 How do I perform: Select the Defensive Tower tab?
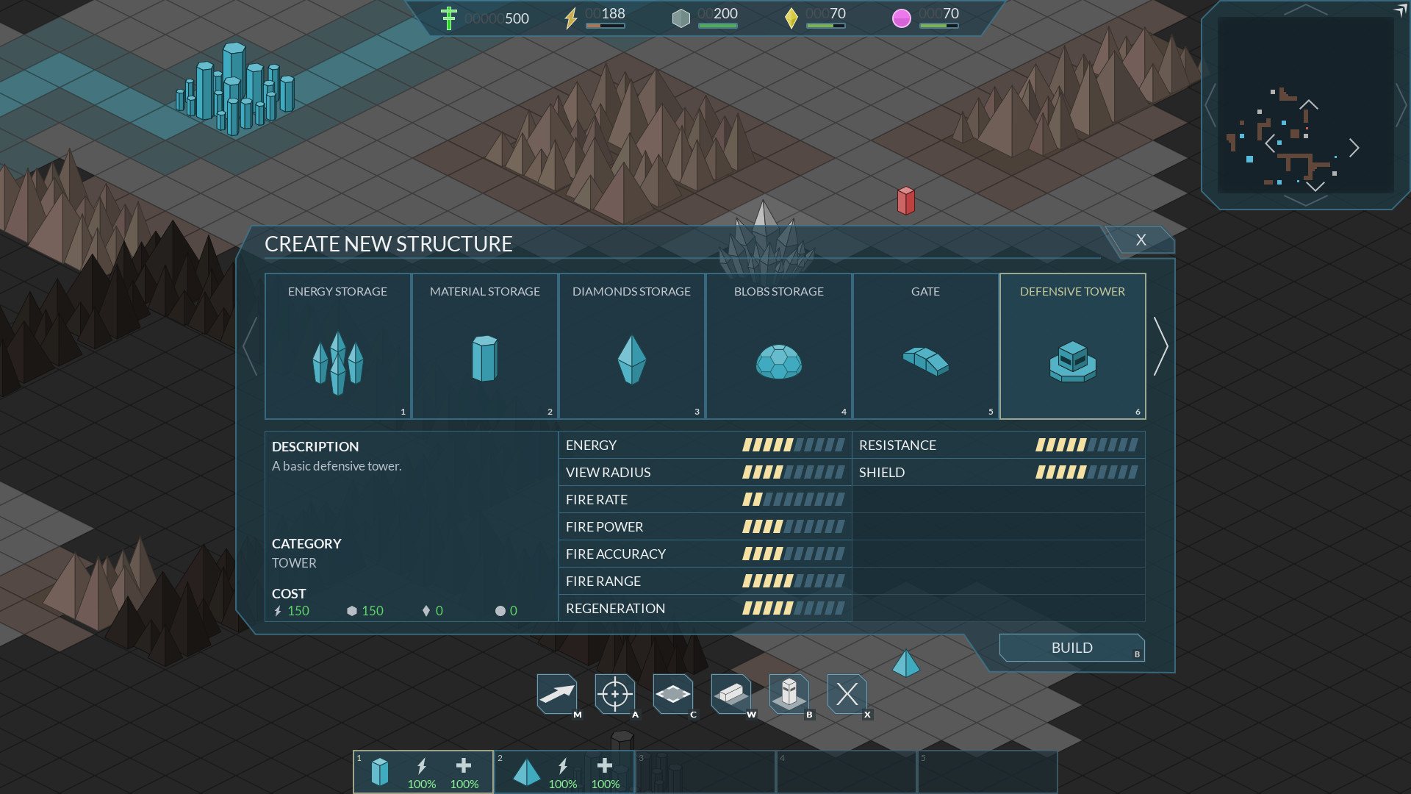click(x=1072, y=346)
